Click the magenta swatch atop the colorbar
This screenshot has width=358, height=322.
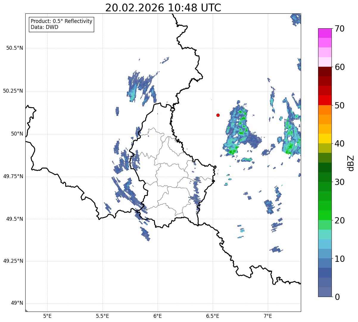click(325, 33)
